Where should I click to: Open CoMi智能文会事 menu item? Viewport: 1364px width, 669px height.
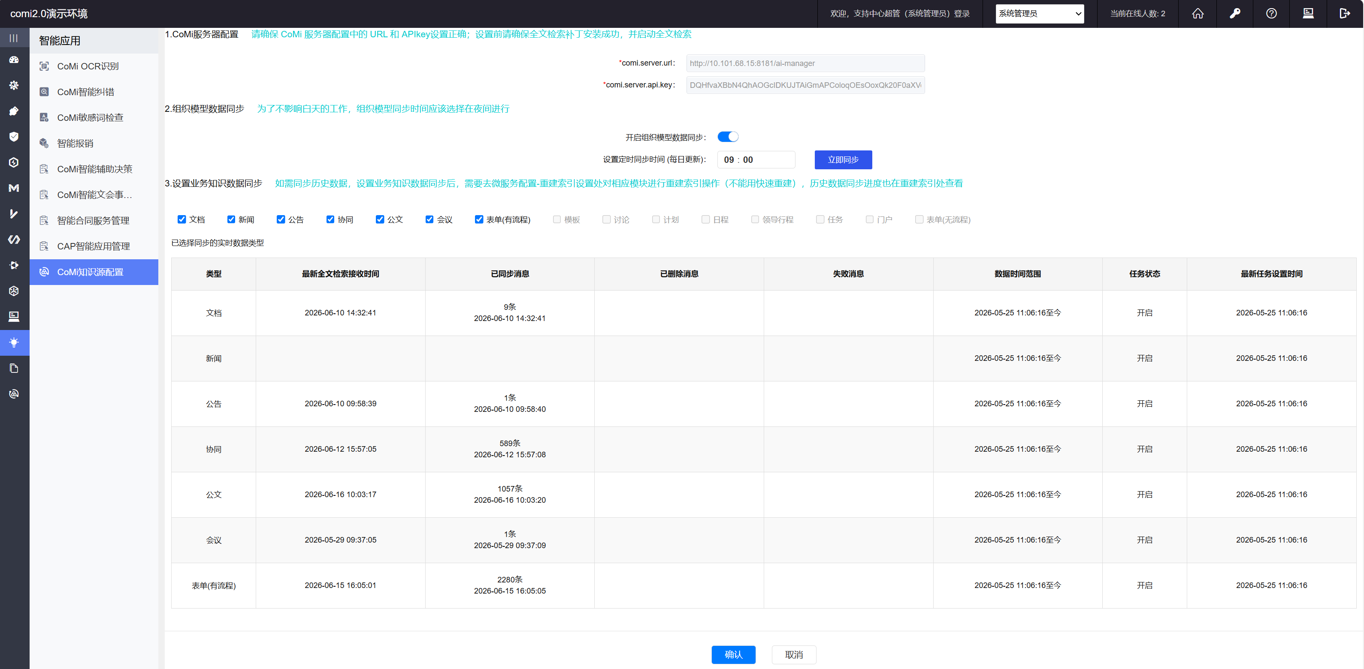click(x=94, y=195)
